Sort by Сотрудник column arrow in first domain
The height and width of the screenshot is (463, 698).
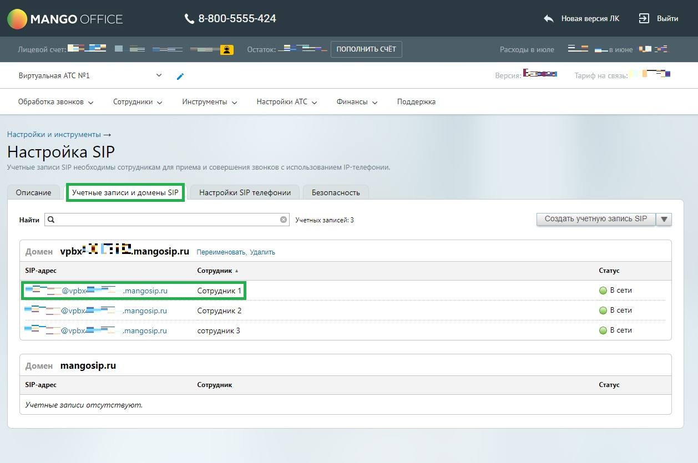[237, 271]
